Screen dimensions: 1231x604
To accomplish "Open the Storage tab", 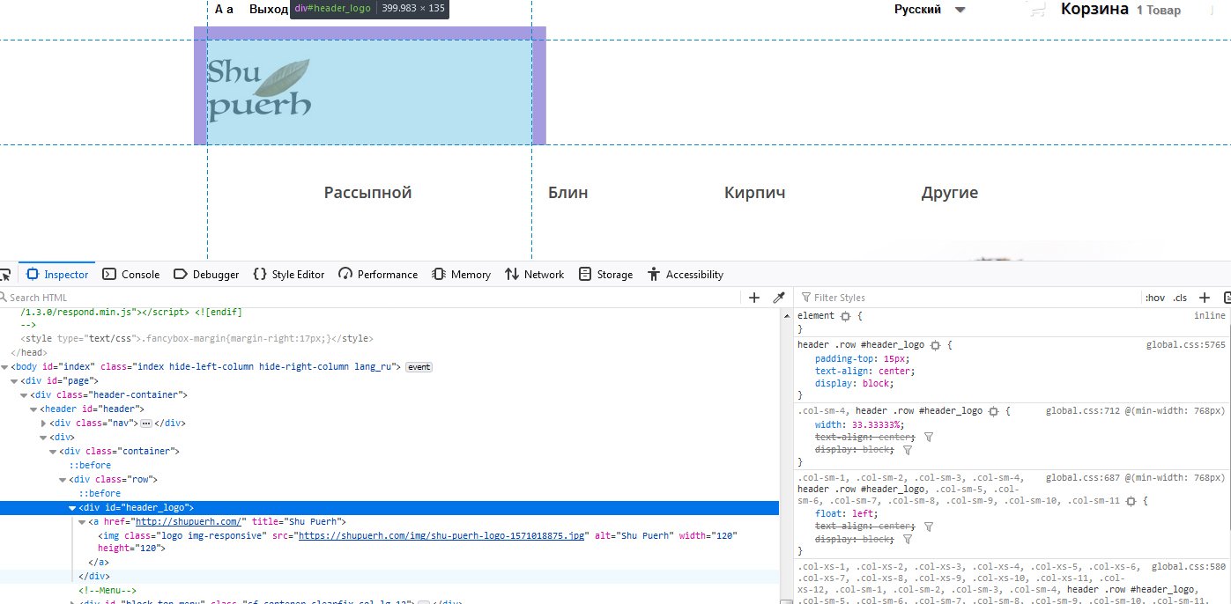I will (x=605, y=274).
